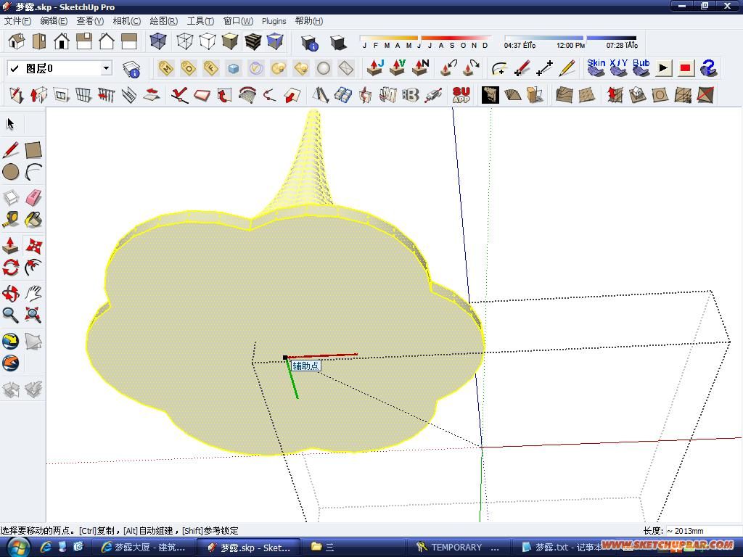Viewport: 743px width, 557px height.
Task: Select the Move tool
Action: (33, 246)
